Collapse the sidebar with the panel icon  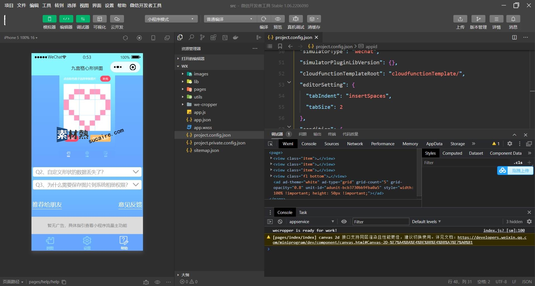click(x=259, y=37)
